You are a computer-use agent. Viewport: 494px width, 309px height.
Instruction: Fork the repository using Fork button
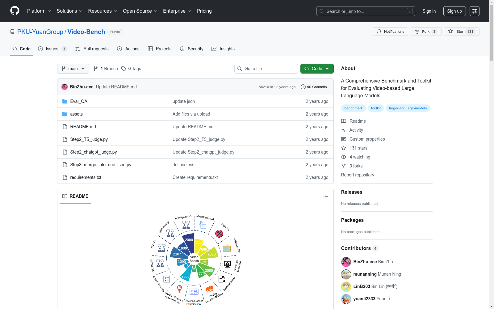pos(426,32)
